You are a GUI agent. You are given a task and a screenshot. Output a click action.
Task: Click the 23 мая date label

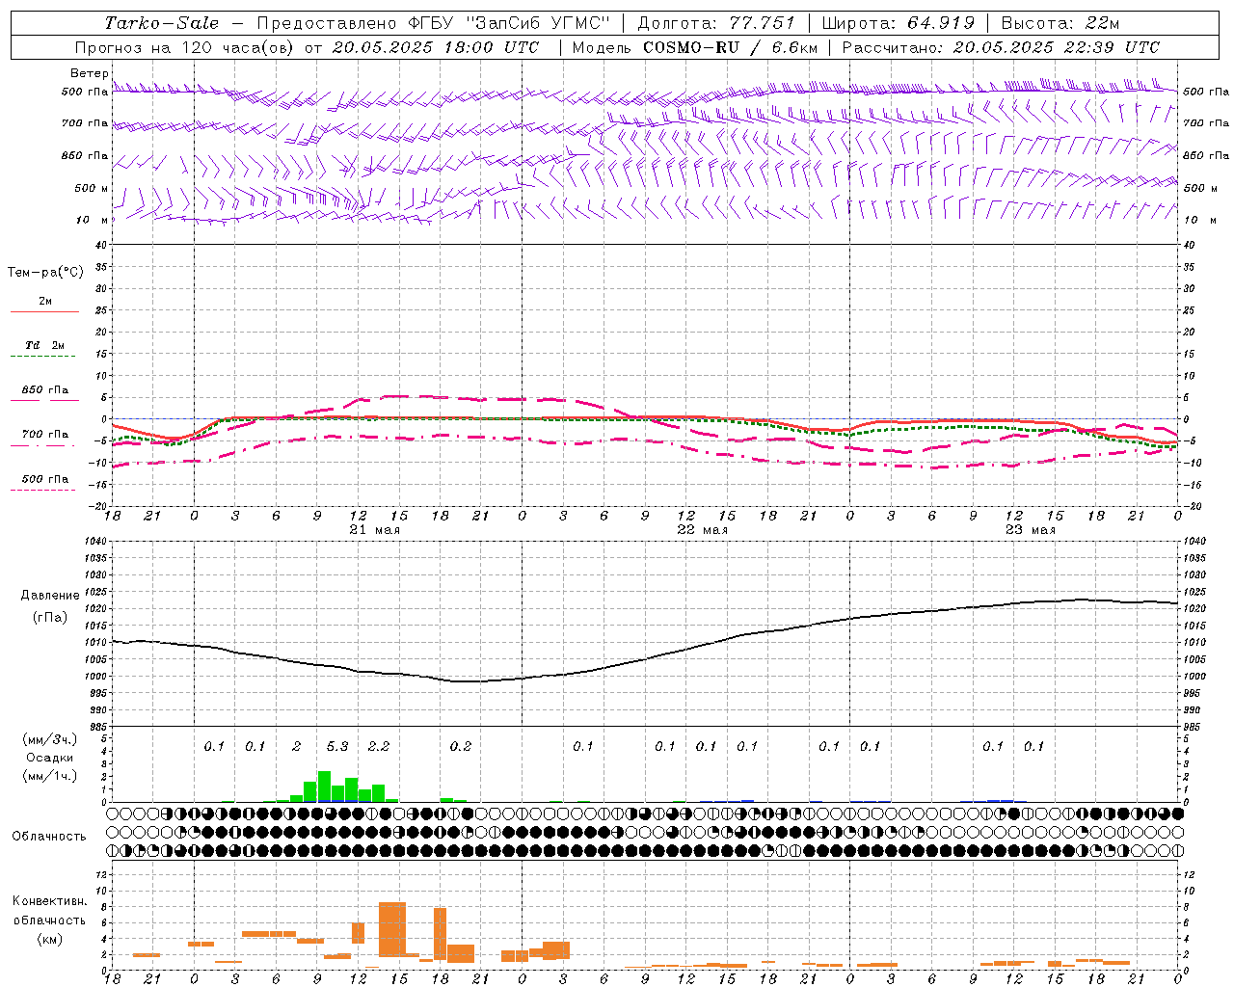1030,530
